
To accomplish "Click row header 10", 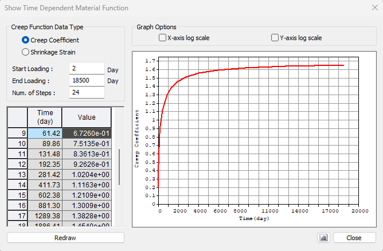I will (18, 144).
